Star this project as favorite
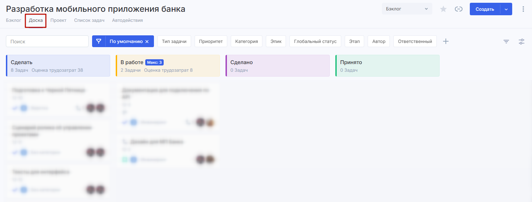This screenshot has width=532, height=202. tap(443, 9)
